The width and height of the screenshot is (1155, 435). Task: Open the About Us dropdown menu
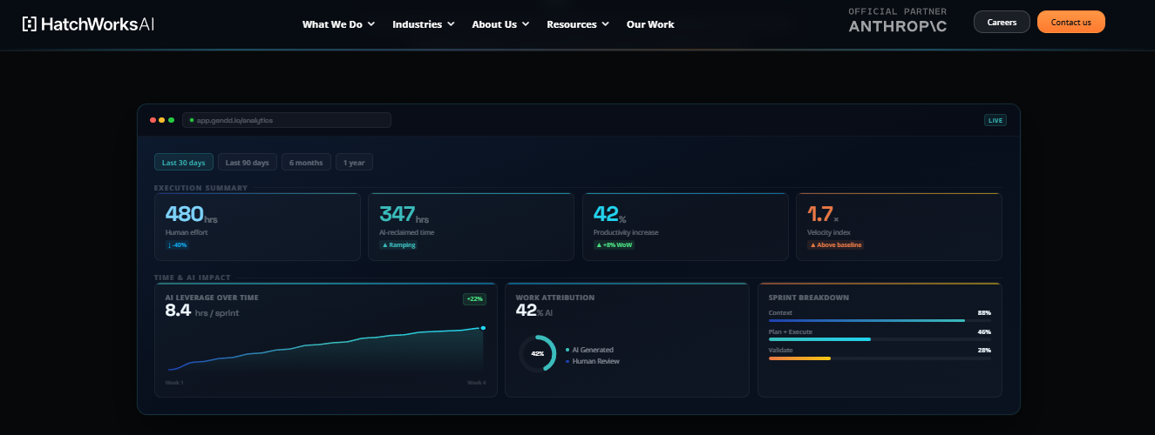[x=500, y=24]
